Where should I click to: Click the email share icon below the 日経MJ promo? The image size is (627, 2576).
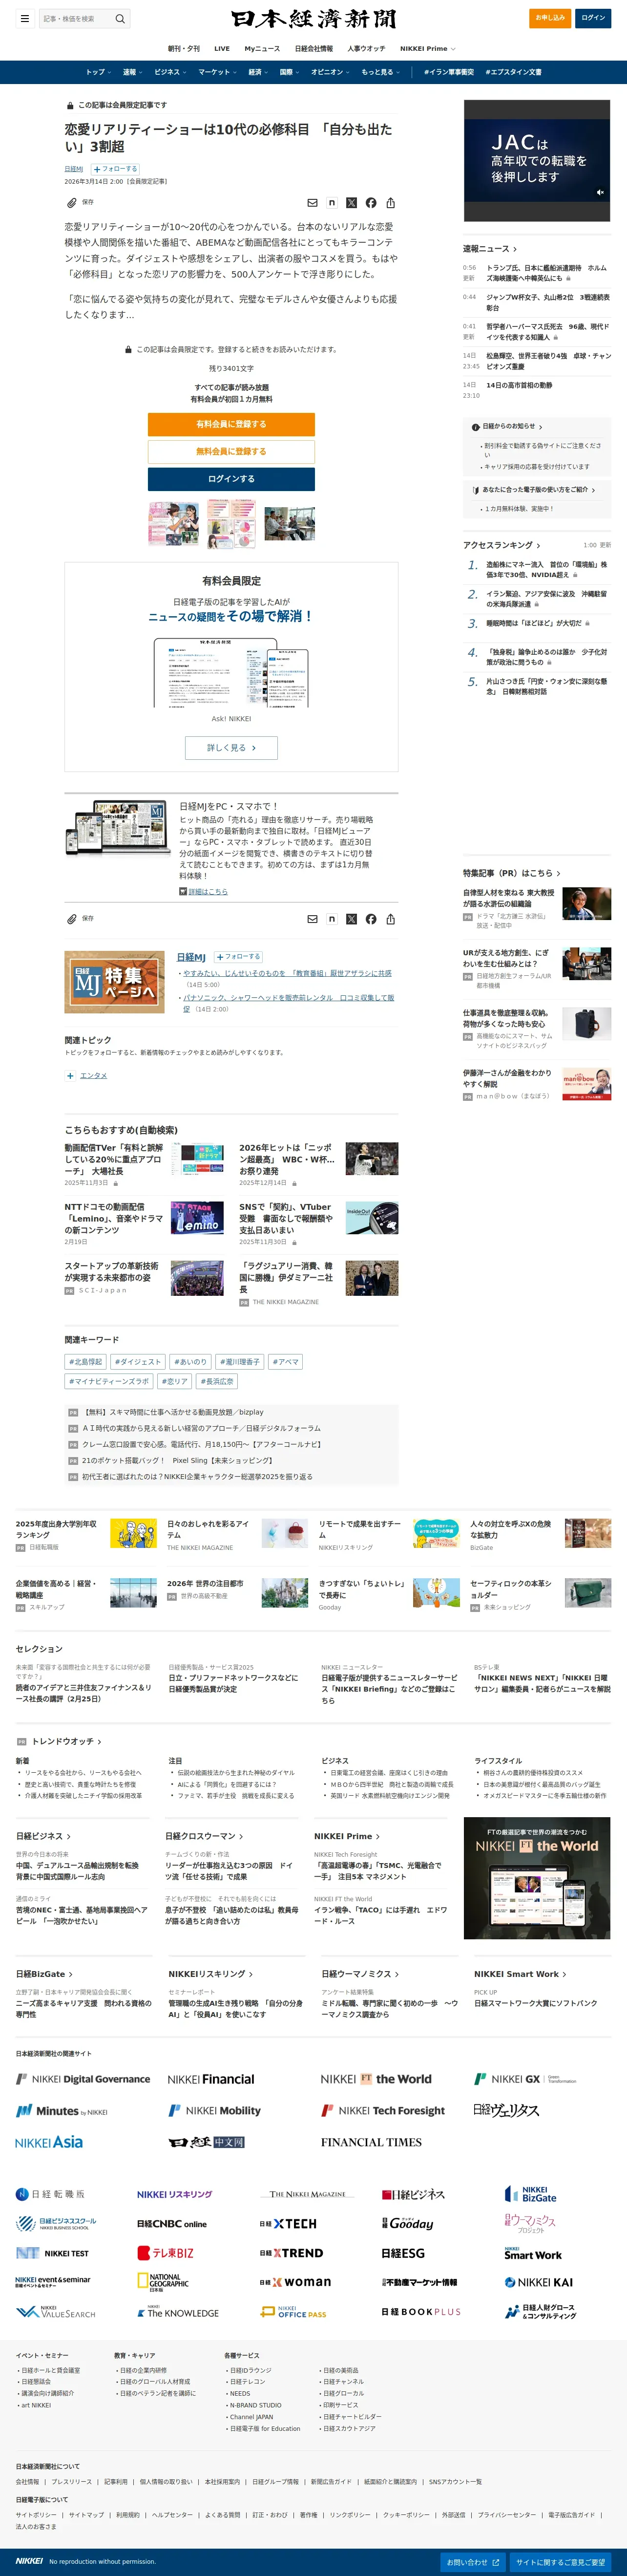pos(312,919)
